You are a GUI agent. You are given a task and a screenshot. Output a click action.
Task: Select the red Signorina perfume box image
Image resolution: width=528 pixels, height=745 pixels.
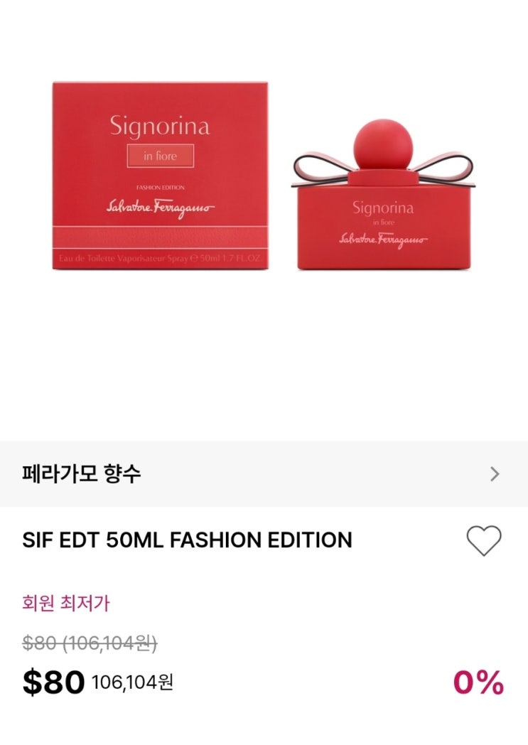tap(160, 176)
